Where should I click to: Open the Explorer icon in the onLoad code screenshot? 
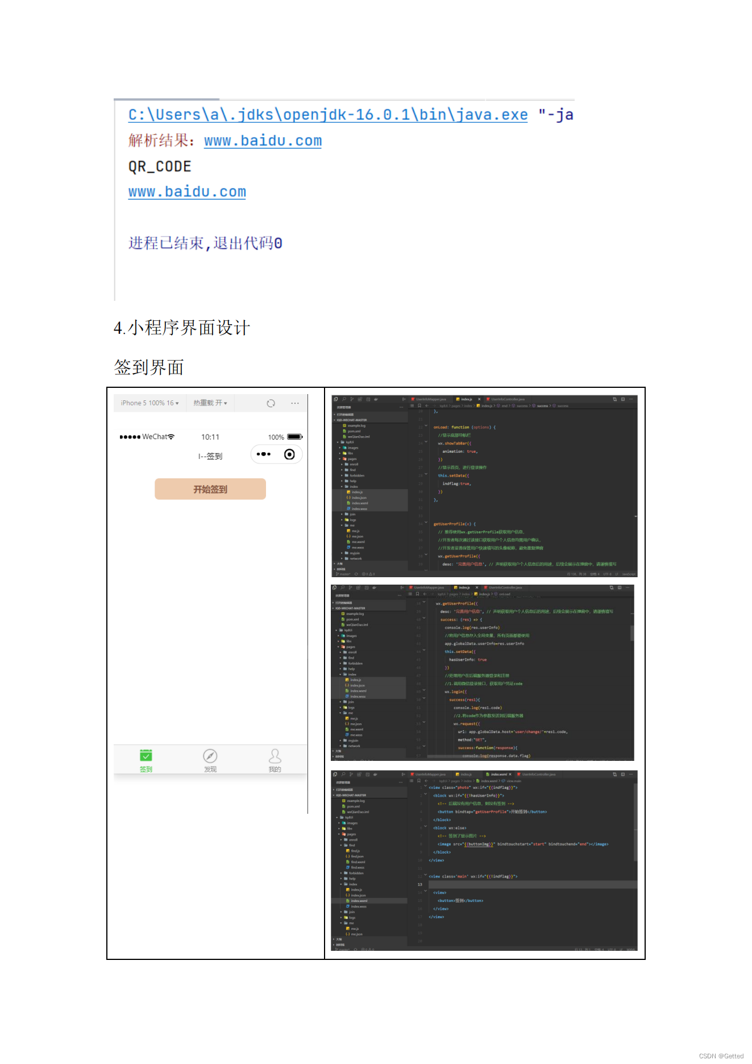click(x=336, y=399)
